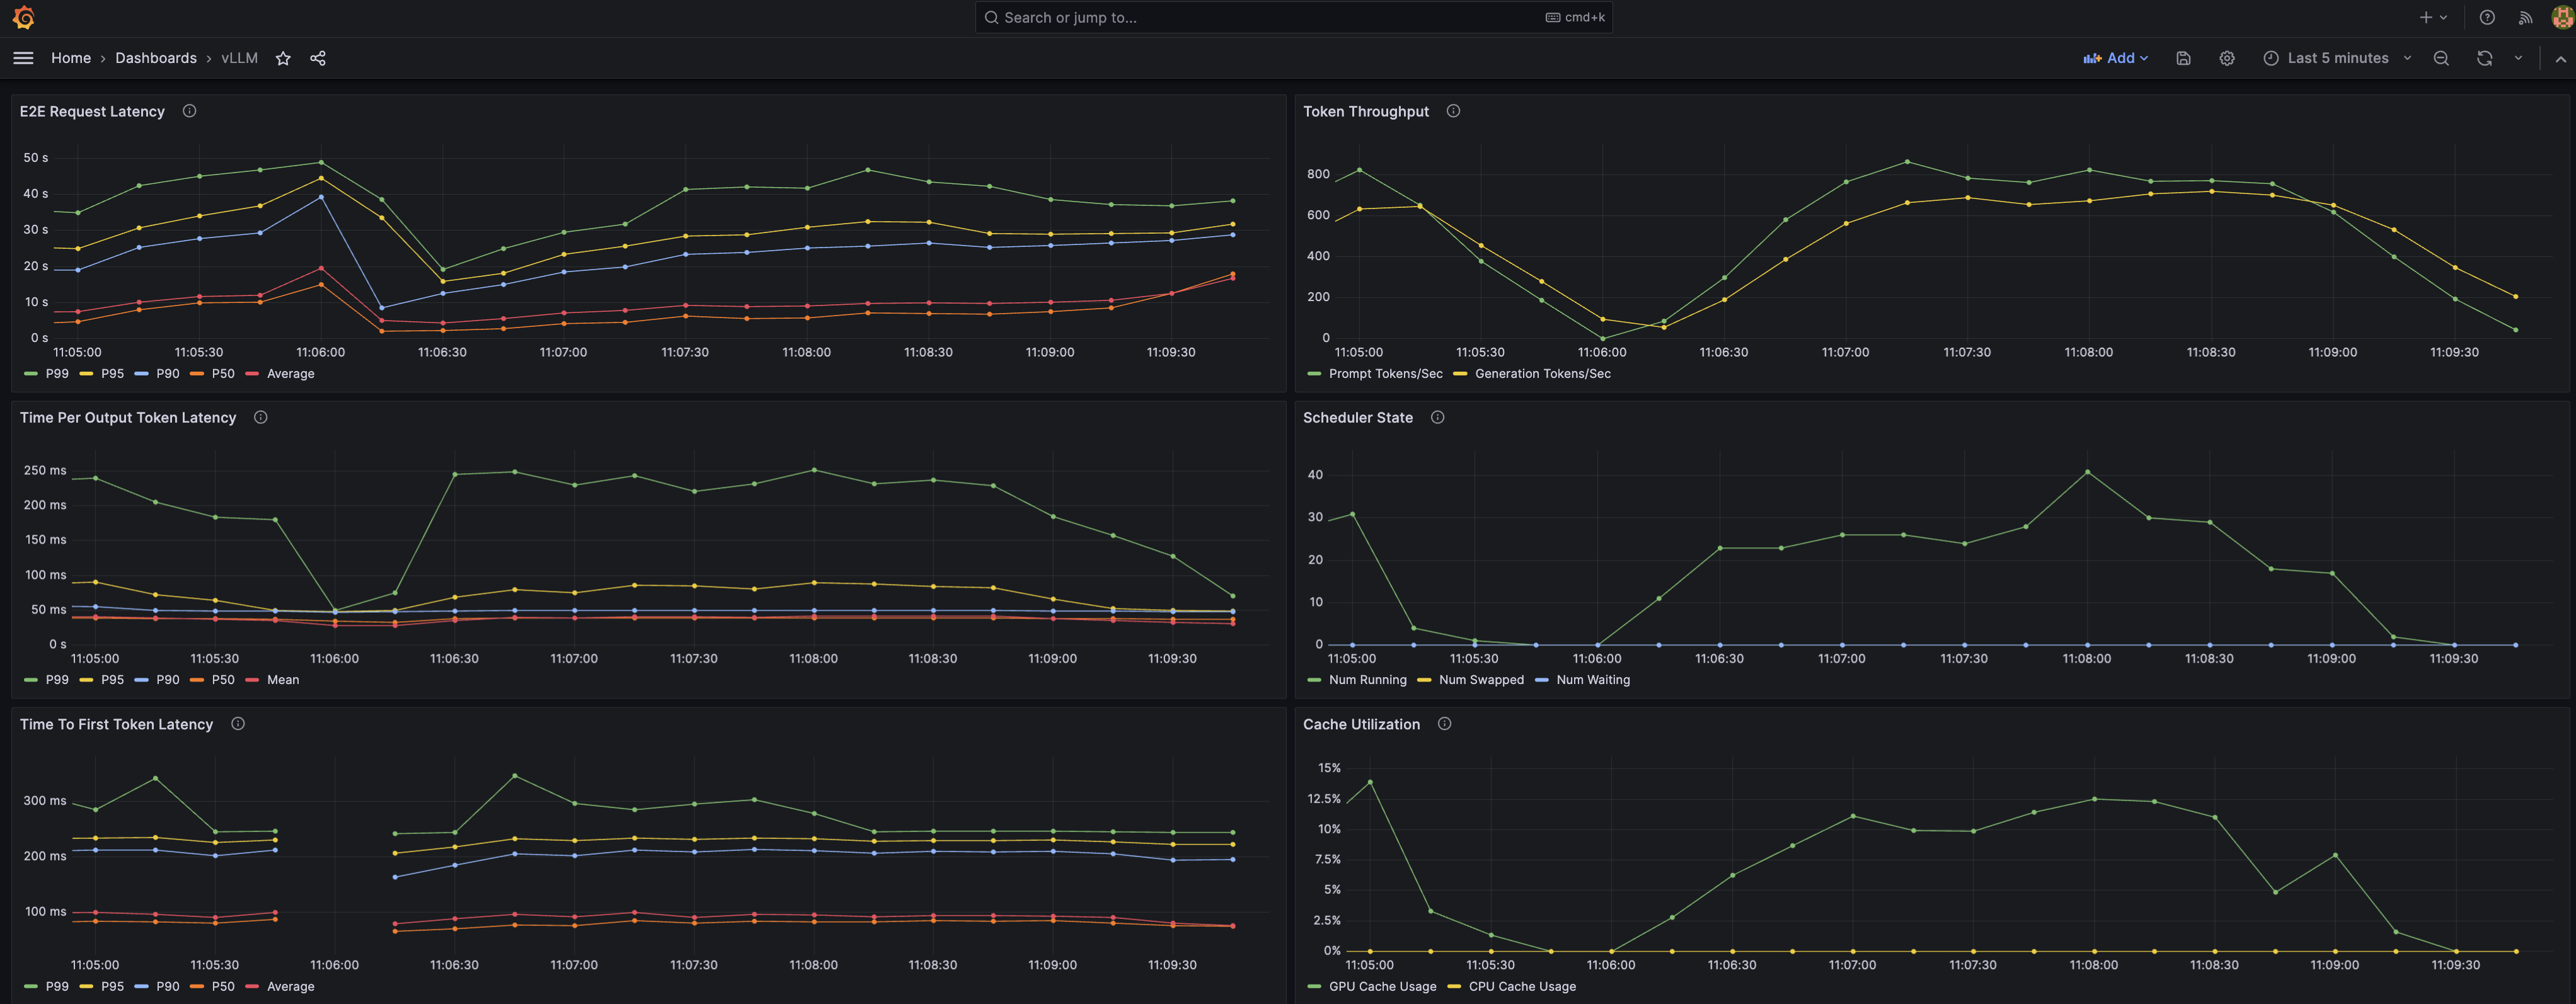Click the share dashboard icon
This screenshot has height=1004, width=2576.
[x=318, y=58]
